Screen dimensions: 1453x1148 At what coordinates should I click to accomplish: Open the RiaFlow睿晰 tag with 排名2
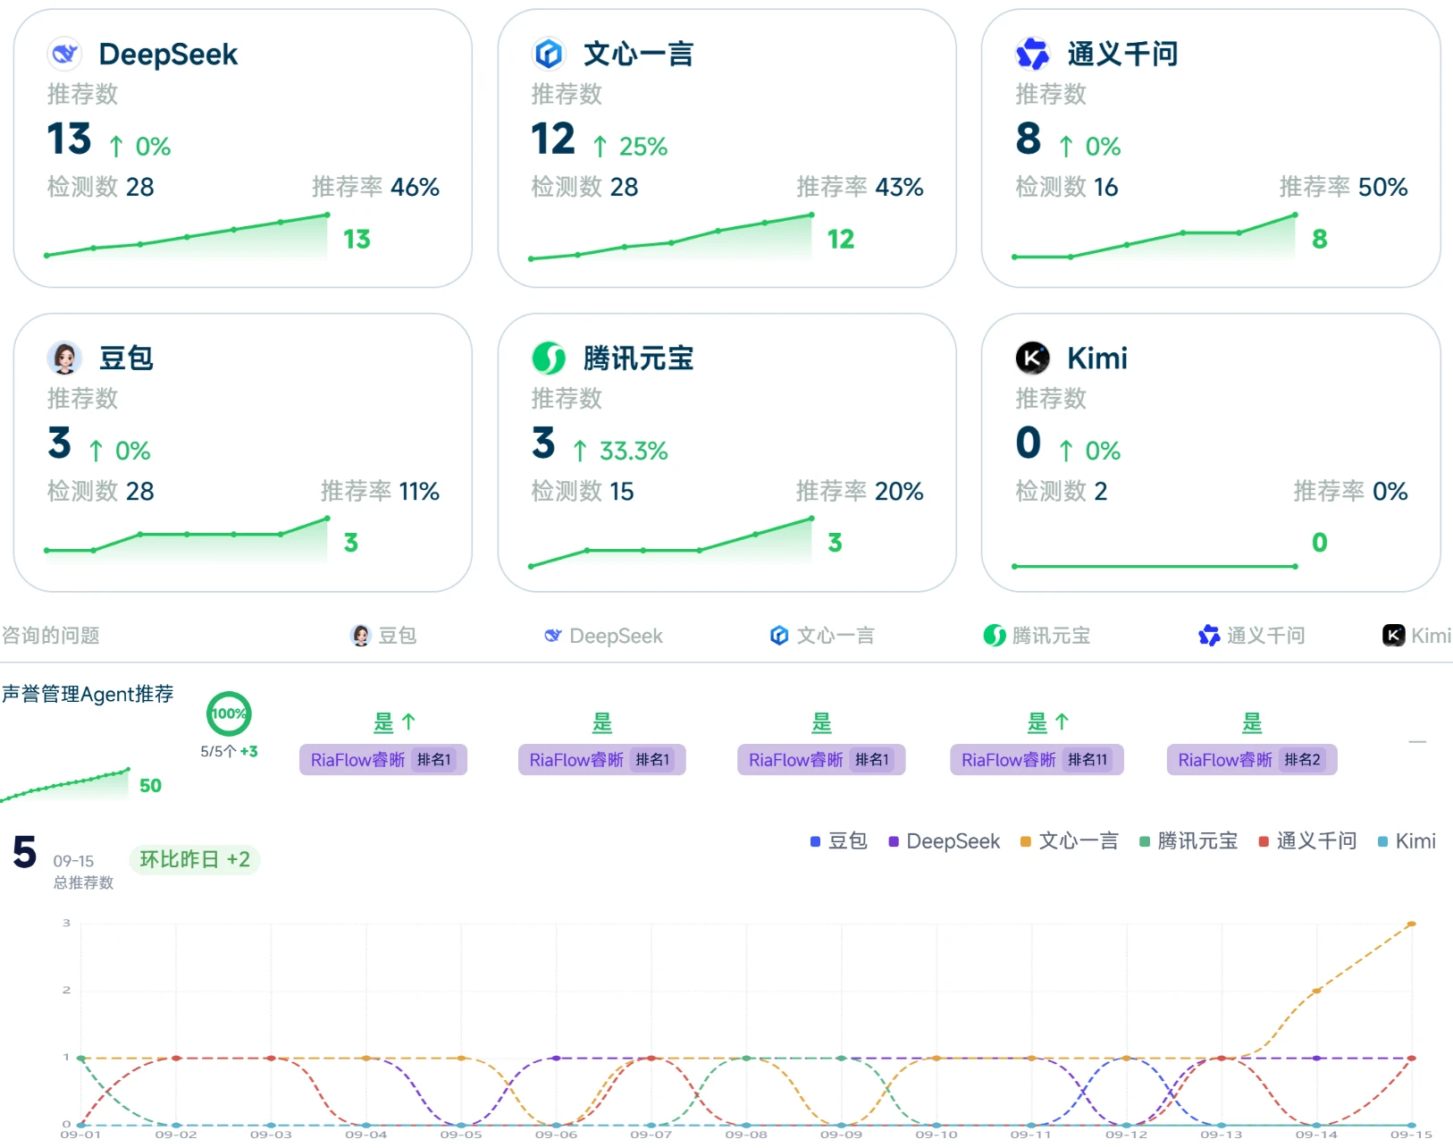pos(1252,760)
